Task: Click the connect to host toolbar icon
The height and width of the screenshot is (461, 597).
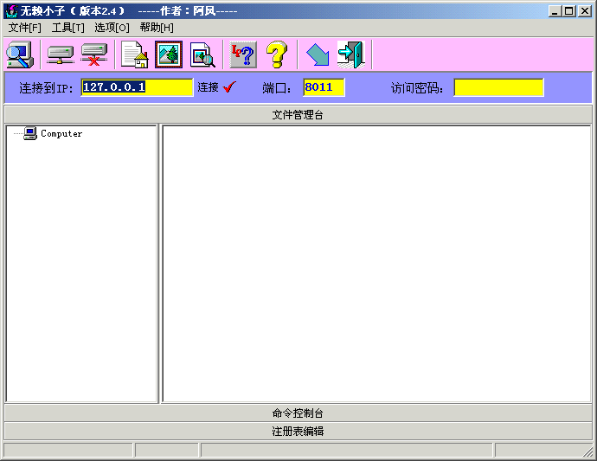Action: [61, 54]
